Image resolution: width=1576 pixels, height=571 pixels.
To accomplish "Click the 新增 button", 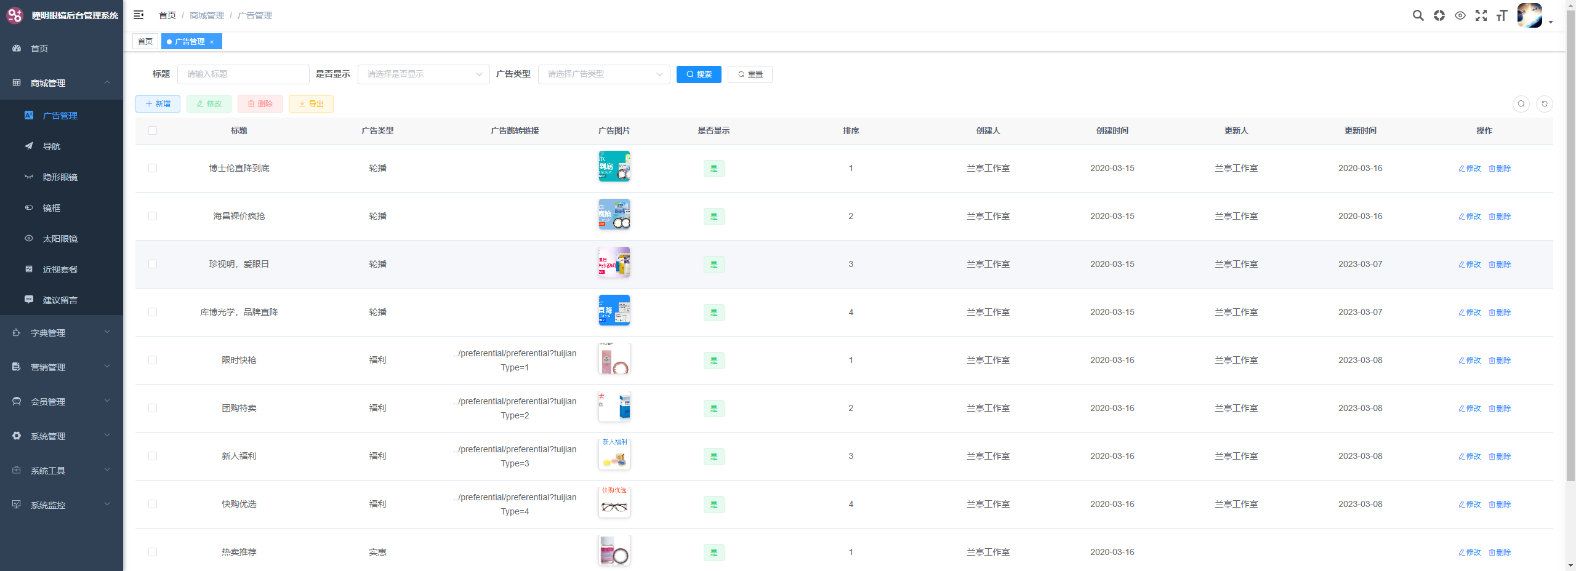I will tap(158, 104).
